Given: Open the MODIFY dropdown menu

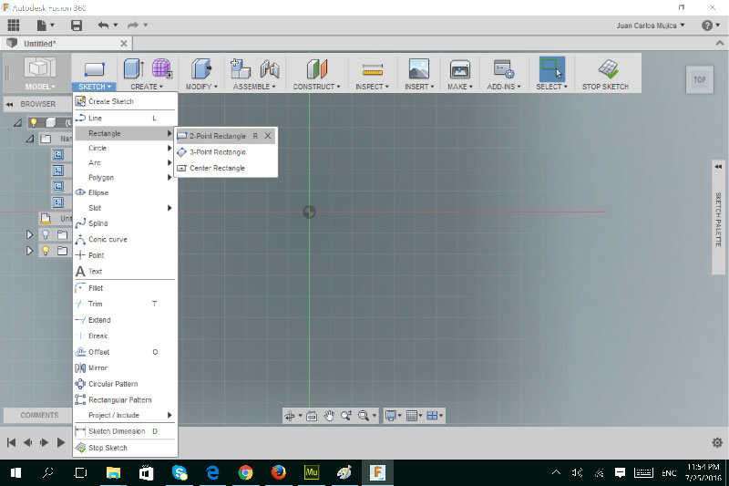Looking at the screenshot, I should point(201,87).
